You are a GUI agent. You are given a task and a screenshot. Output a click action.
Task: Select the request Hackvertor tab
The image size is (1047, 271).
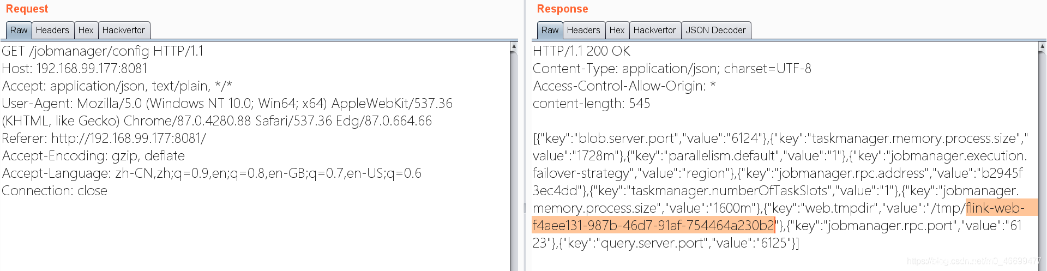coord(123,31)
